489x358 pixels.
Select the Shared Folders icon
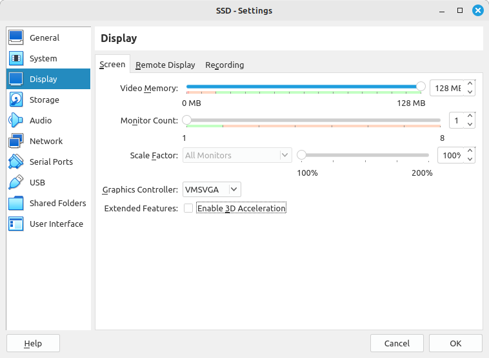click(16, 204)
